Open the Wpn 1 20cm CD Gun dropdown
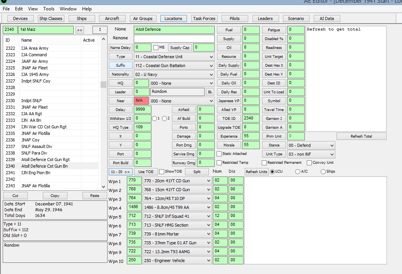402x274 pixels. coord(177,181)
